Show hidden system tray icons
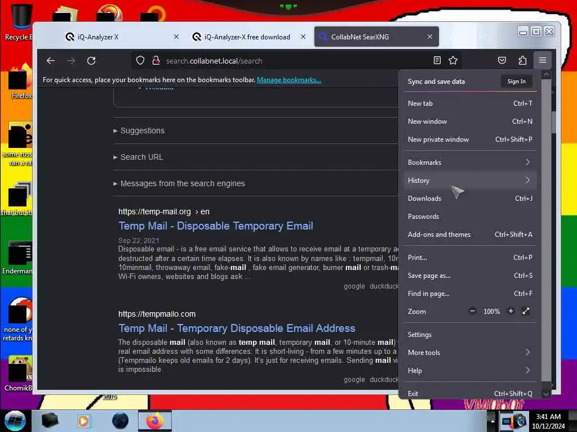 (492, 421)
